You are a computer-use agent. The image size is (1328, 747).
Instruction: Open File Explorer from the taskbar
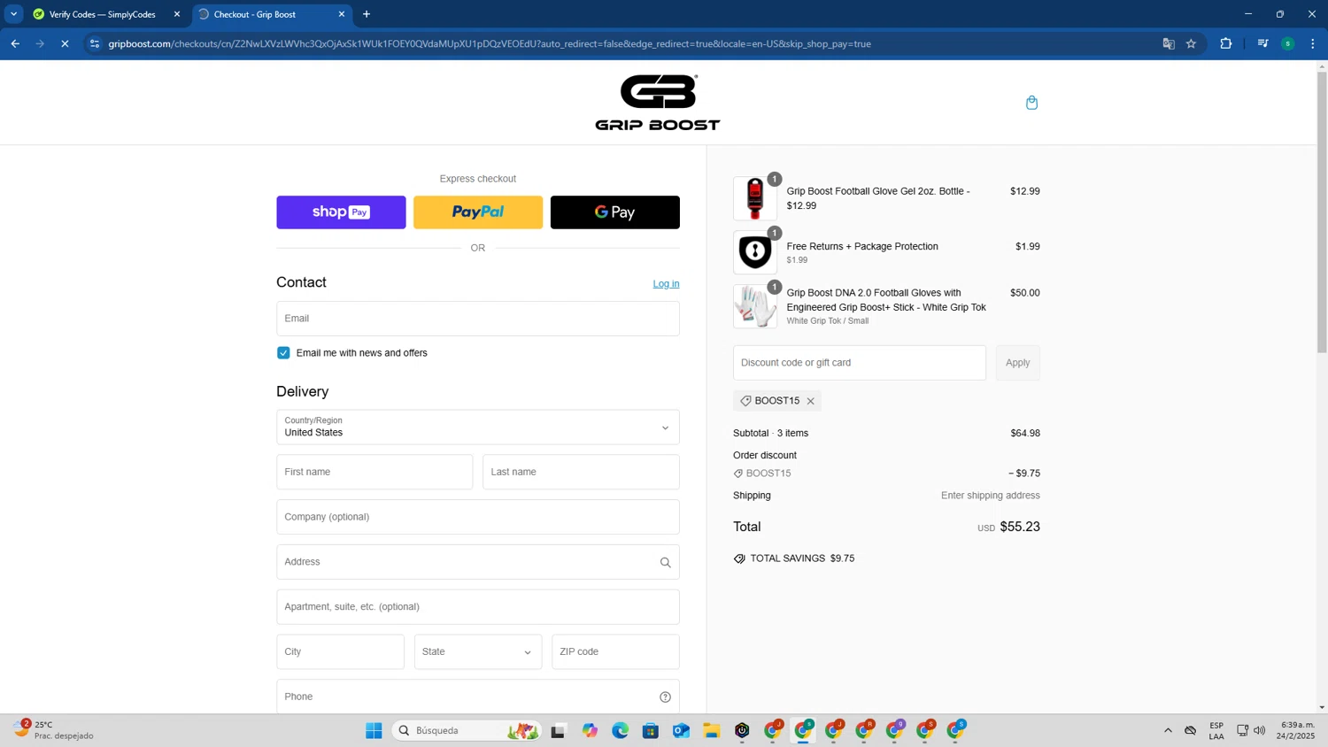pyautogui.click(x=712, y=730)
